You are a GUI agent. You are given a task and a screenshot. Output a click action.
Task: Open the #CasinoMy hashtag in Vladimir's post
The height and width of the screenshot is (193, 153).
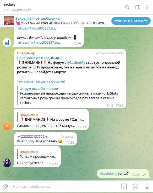click(x=76, y=62)
